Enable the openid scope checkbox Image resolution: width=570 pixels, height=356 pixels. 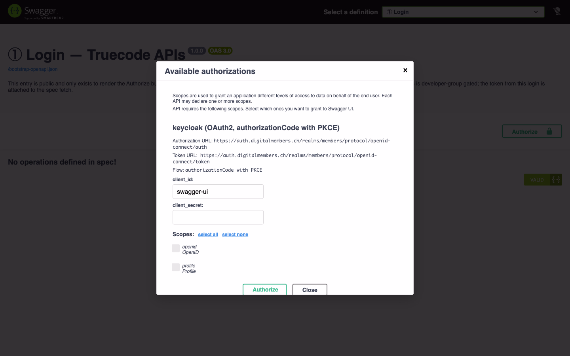click(x=176, y=248)
